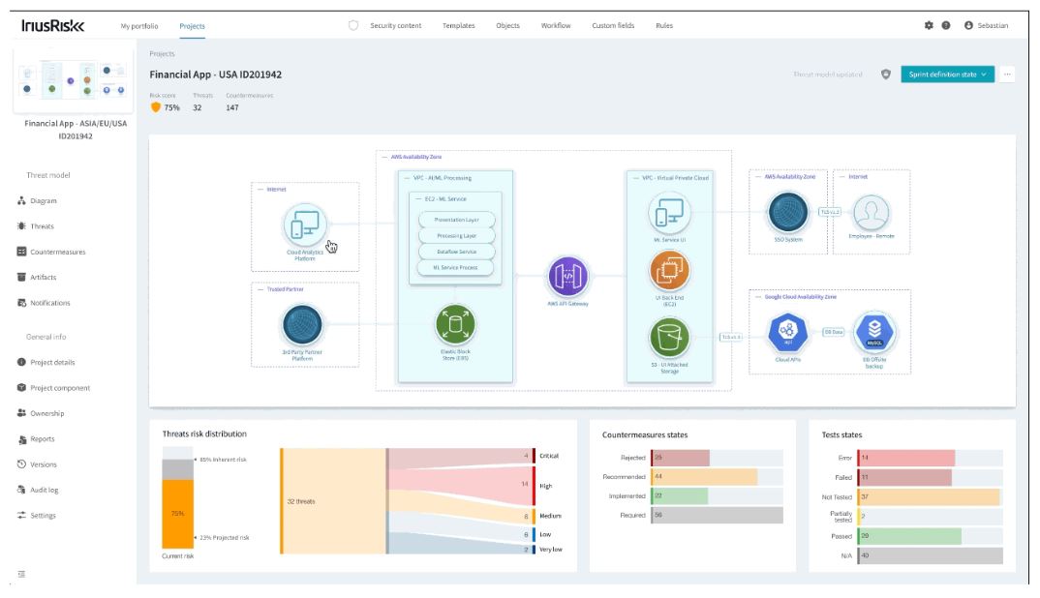Collapse the Trusted Partner trust zone
This screenshot has width=1040, height=598.
pos(260,289)
